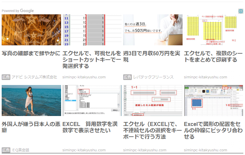Open the '外国人が嫌う日本人の悪癖' headline

(x=31, y=127)
